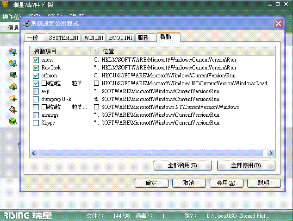Click the horizontal scrollbar left arrow

click(x=34, y=153)
